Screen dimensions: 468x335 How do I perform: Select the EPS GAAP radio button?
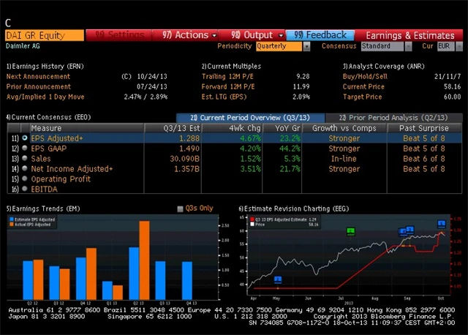click(25, 148)
